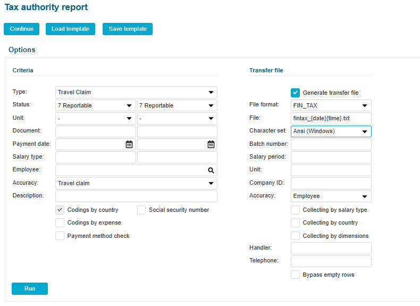Enable Social security number checkbox

click(x=141, y=210)
